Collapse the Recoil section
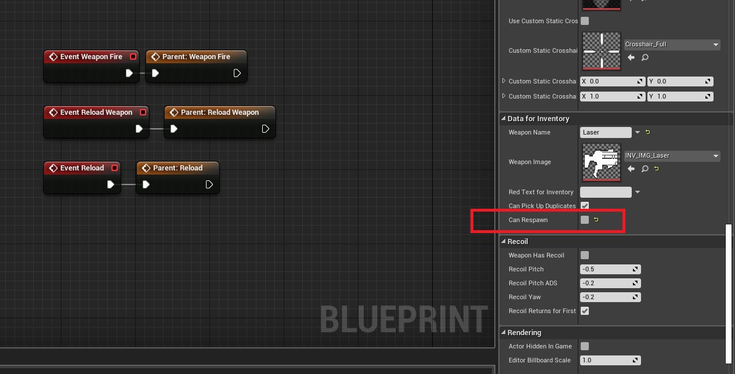Viewport: 735px width, 374px height. pyautogui.click(x=504, y=242)
